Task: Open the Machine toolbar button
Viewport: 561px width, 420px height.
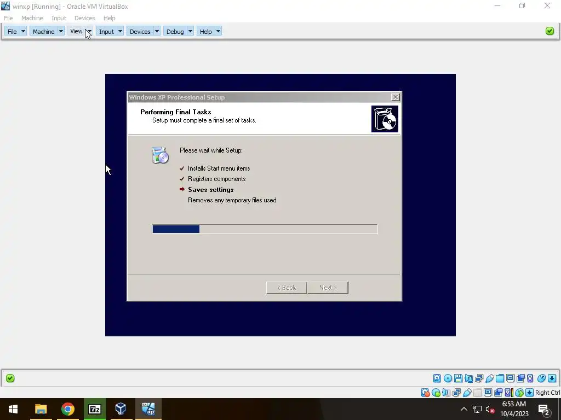Action: [43, 31]
